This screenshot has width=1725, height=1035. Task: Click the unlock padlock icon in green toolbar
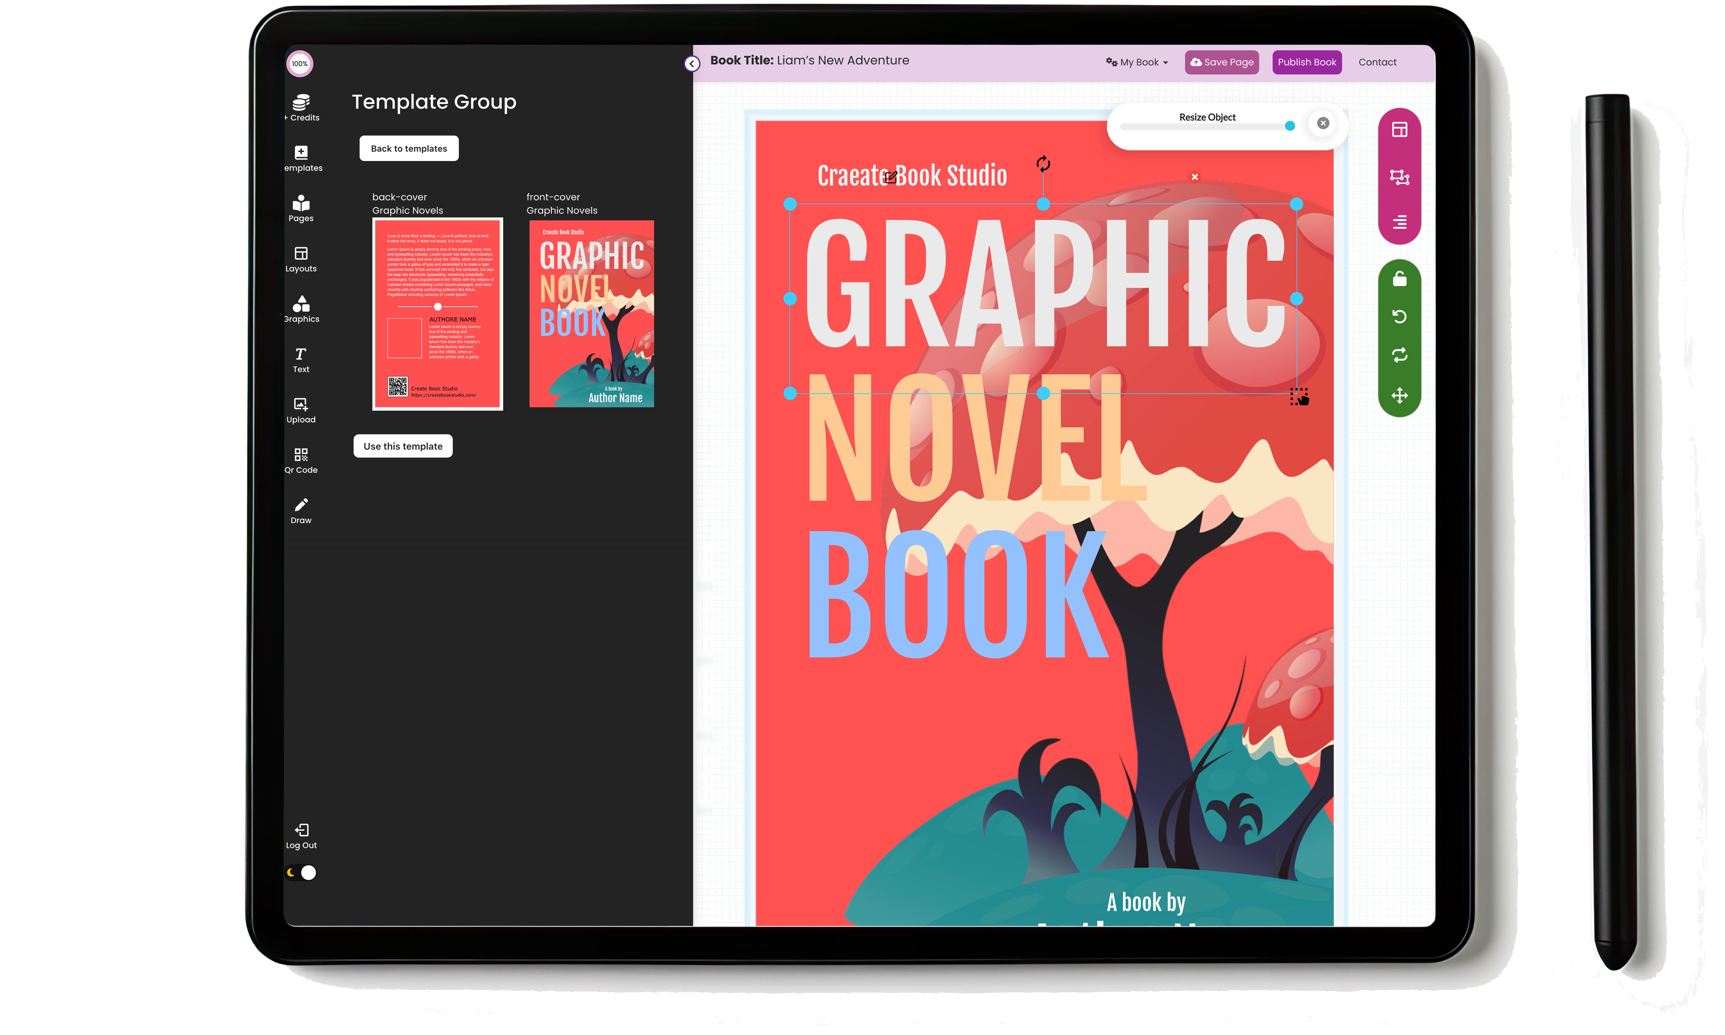click(x=1399, y=279)
